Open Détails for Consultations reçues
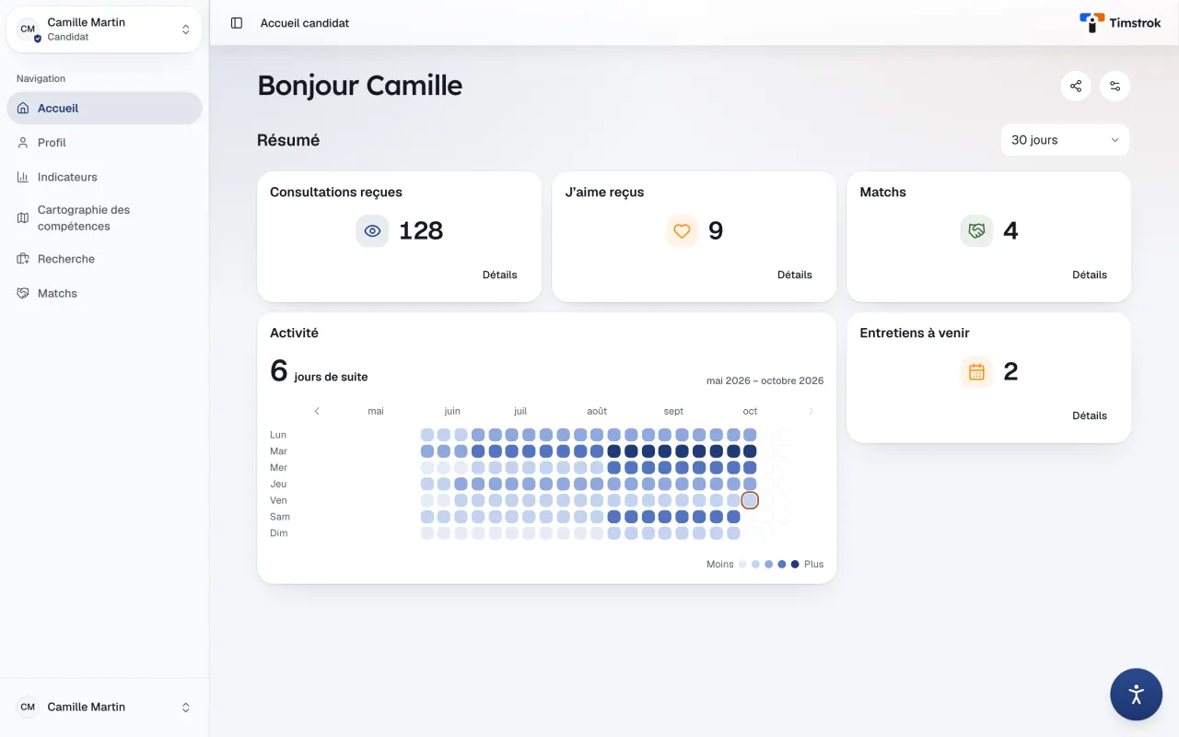 (x=499, y=275)
